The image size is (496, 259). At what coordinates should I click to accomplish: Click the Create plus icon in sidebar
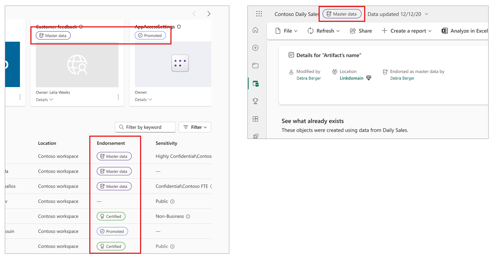[255, 48]
